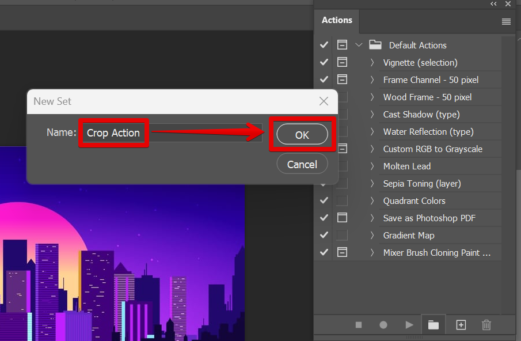Expand the Molten Lead action

372,166
